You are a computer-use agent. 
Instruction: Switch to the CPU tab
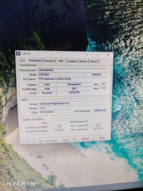pos(22,60)
